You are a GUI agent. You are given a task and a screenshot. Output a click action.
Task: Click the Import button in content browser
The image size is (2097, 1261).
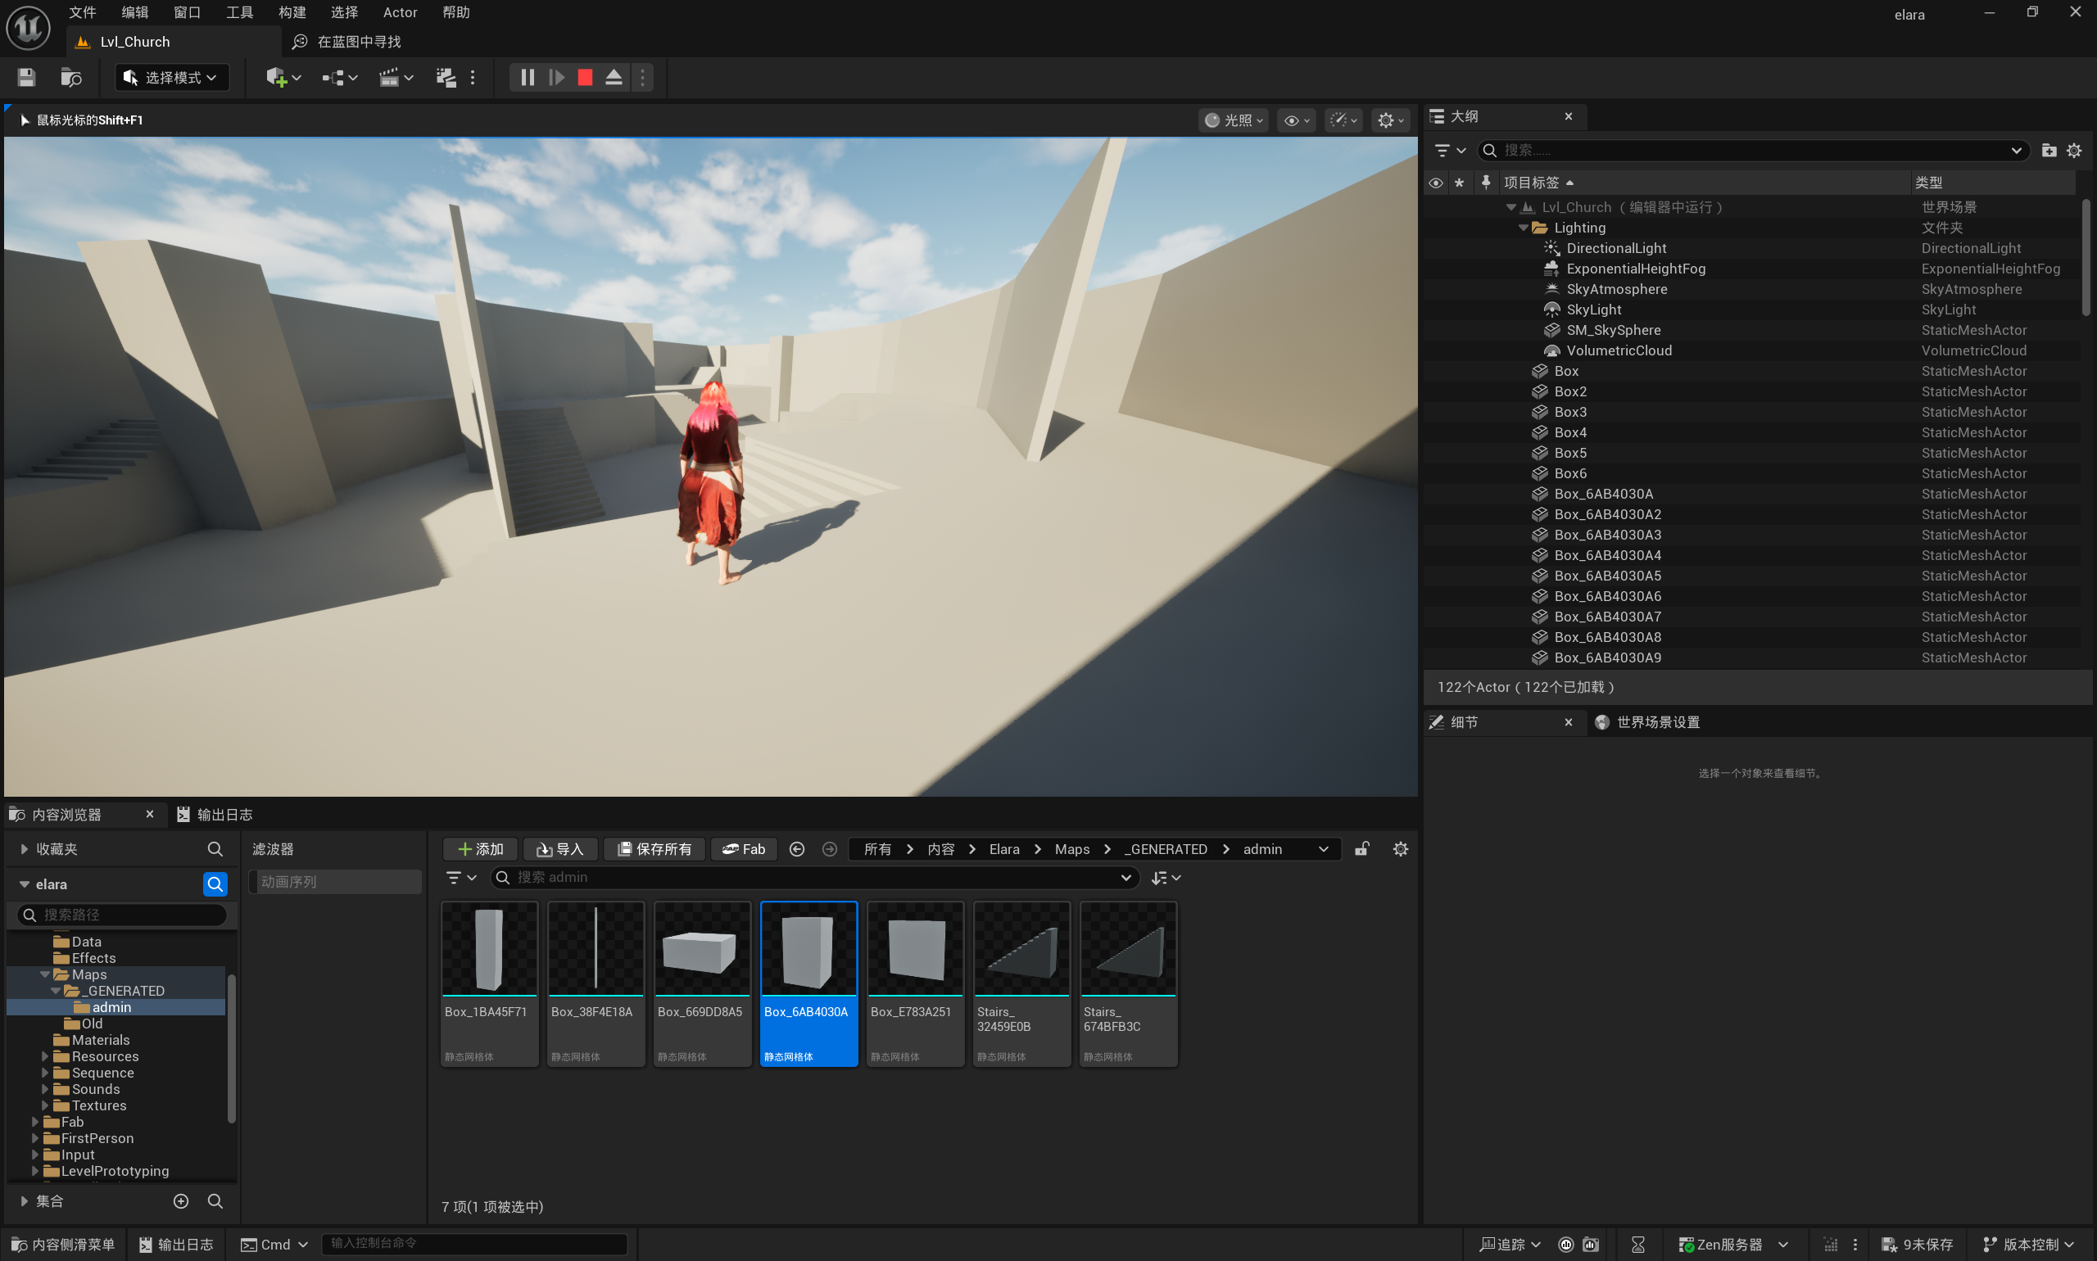[x=559, y=849]
